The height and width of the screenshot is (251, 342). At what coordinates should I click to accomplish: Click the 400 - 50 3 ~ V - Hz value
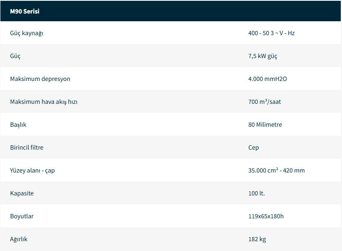coord(271,33)
